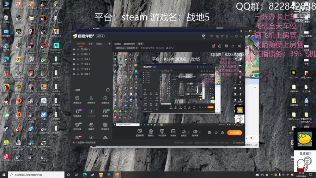This screenshot has width=316, height=178.
Task: Click the Windows search box on taskbar
Action: 36,174
